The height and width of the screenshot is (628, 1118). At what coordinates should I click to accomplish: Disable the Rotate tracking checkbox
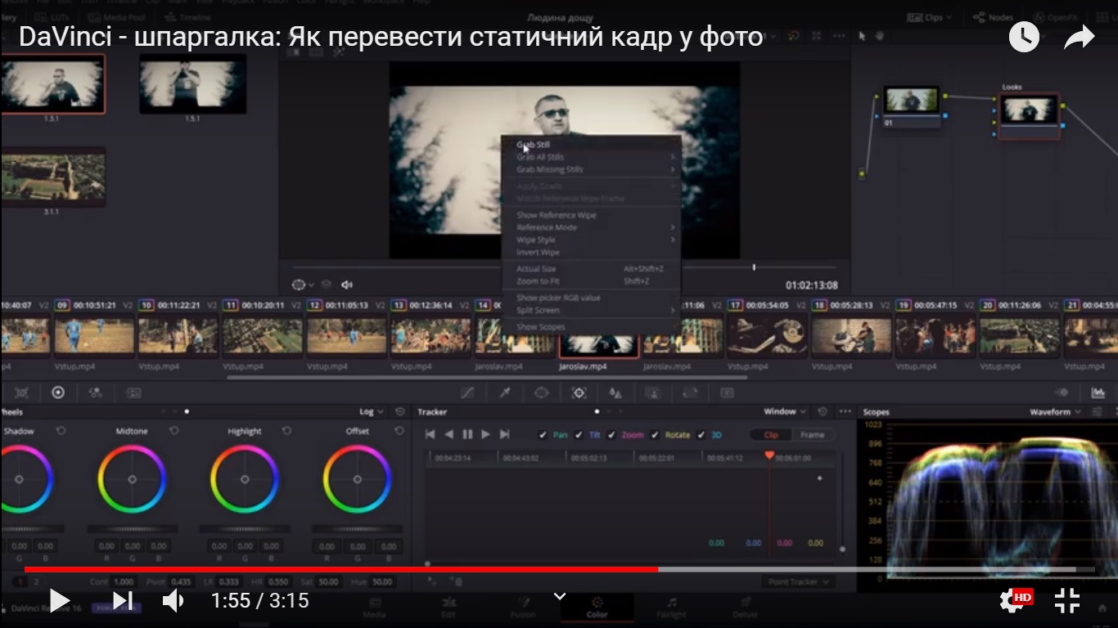click(x=655, y=435)
